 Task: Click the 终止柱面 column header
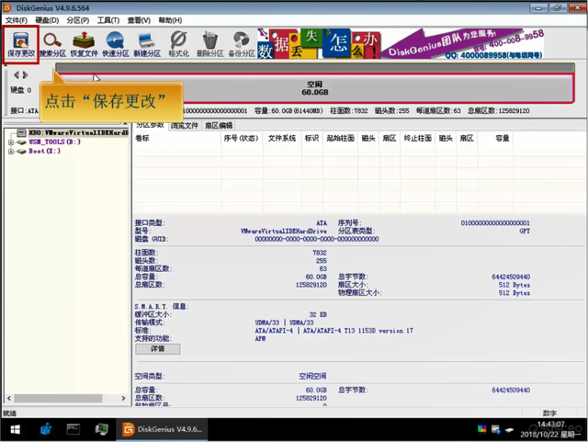pos(417,139)
